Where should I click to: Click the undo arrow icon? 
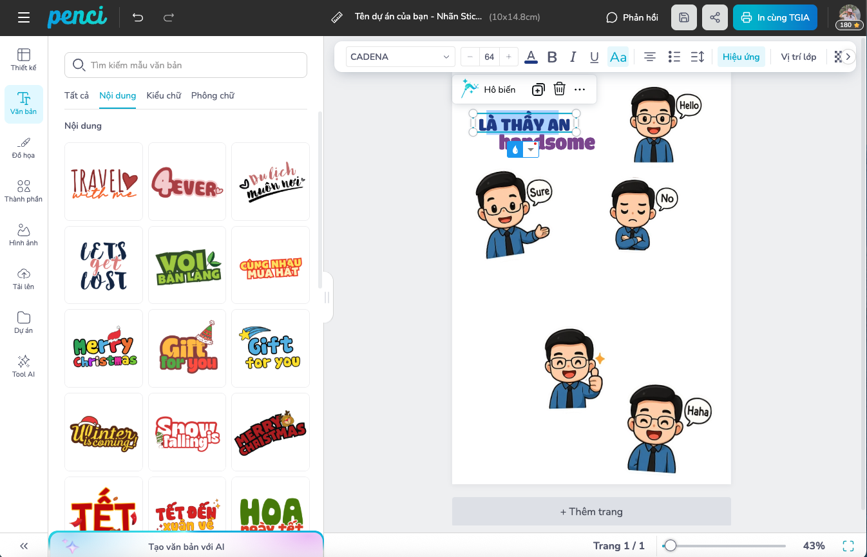point(138,17)
